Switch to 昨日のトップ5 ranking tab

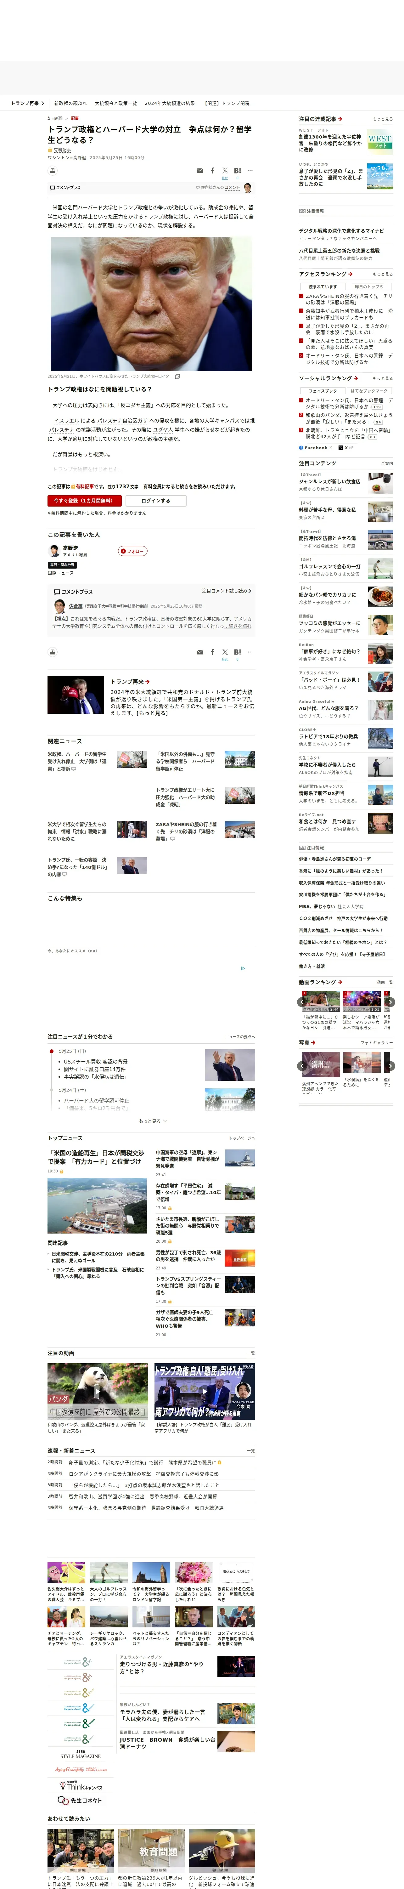(x=369, y=287)
